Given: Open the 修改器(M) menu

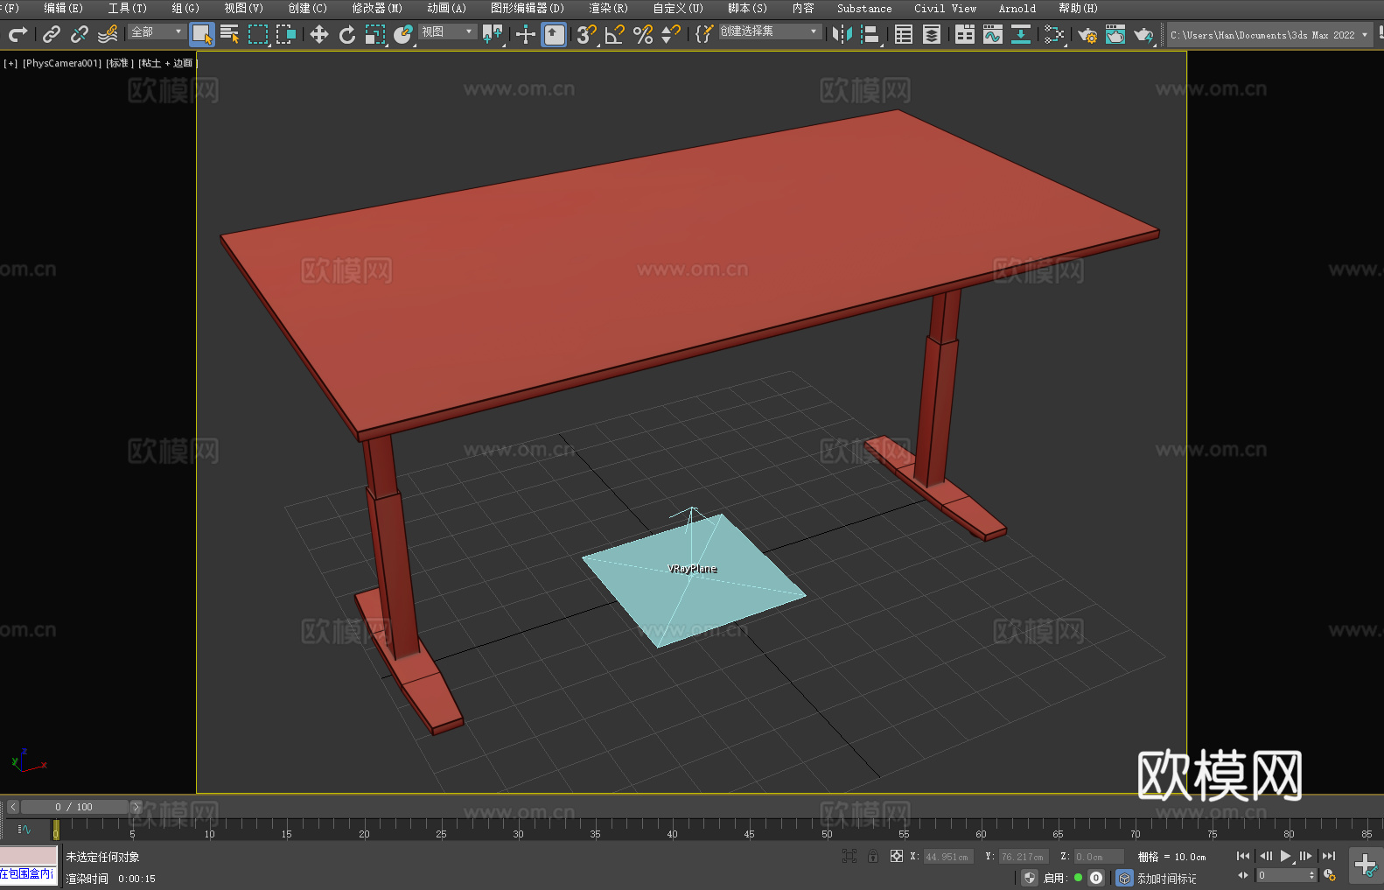Looking at the screenshot, I should click(x=377, y=8).
